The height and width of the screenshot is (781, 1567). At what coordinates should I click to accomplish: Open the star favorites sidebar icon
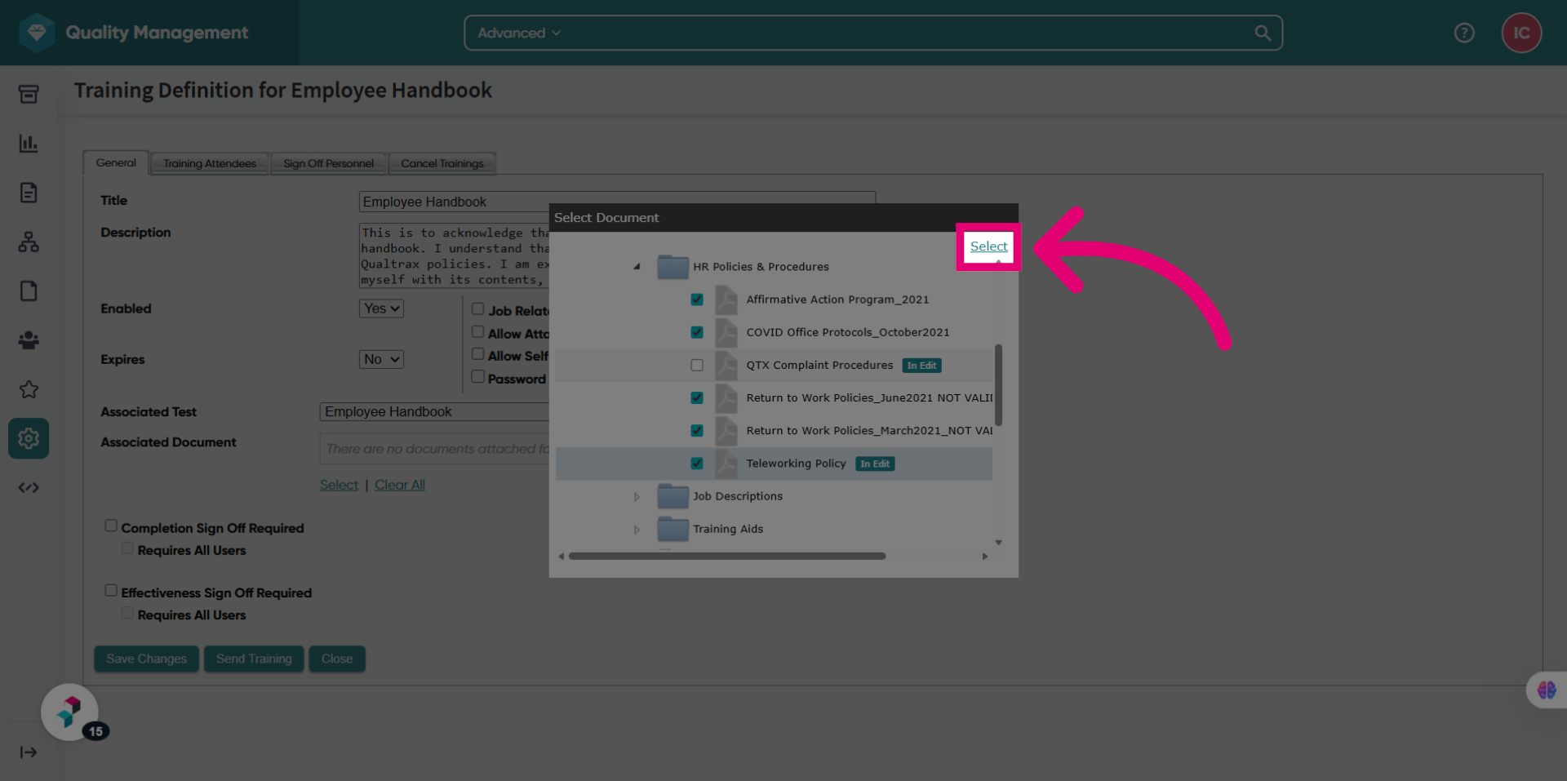pyautogui.click(x=29, y=389)
